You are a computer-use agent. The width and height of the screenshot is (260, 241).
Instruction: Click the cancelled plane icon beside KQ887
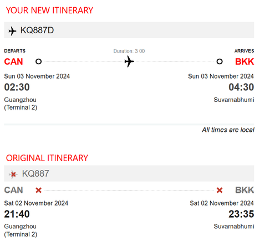[x=13, y=174]
